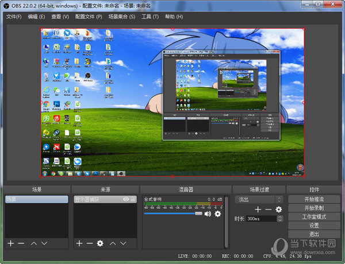The height and width of the screenshot is (264, 345).
Task: Click the 时长 duration stepper arrows
Action: coord(279,219)
